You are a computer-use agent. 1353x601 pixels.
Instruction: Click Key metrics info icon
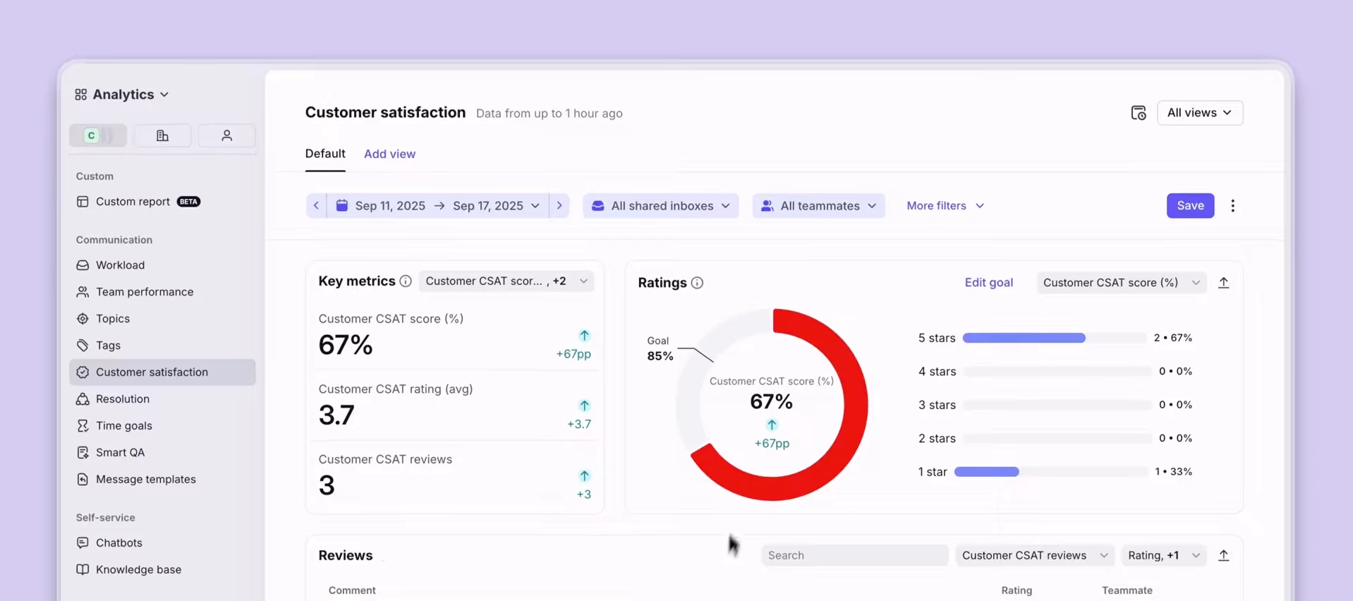coord(406,281)
